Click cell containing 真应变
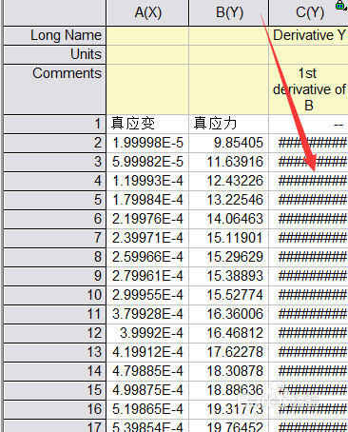The height and width of the screenshot is (432, 348). pyautogui.click(x=147, y=124)
